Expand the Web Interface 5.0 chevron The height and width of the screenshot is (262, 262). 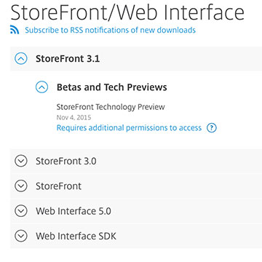coord(21,211)
